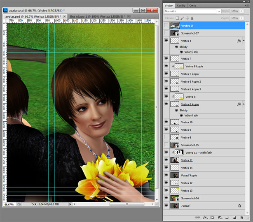Switch to the Bez názvu-1 document tab
The image size is (253, 222).
coord(97,16)
